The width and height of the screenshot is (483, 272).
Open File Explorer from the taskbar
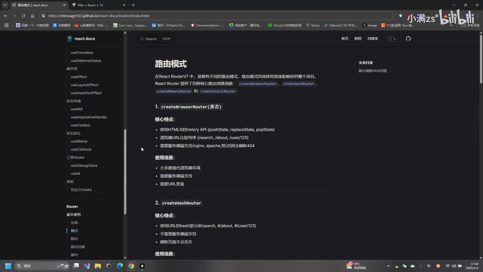(x=98, y=266)
